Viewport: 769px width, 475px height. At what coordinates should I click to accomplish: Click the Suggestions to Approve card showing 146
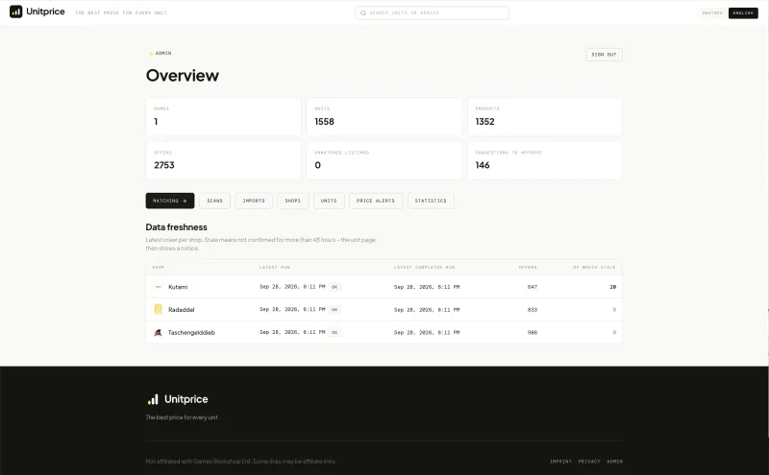point(544,160)
